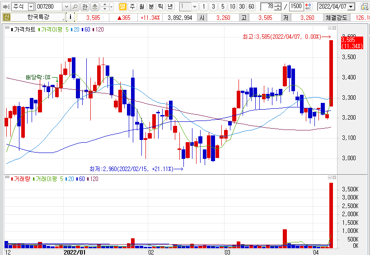The height and width of the screenshot is (255, 370).
Task: Click the 30 interval button
Action: [x=242, y=7]
